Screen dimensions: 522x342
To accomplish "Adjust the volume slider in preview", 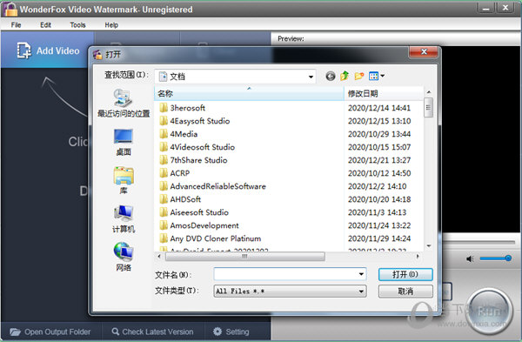I will pos(495,258).
